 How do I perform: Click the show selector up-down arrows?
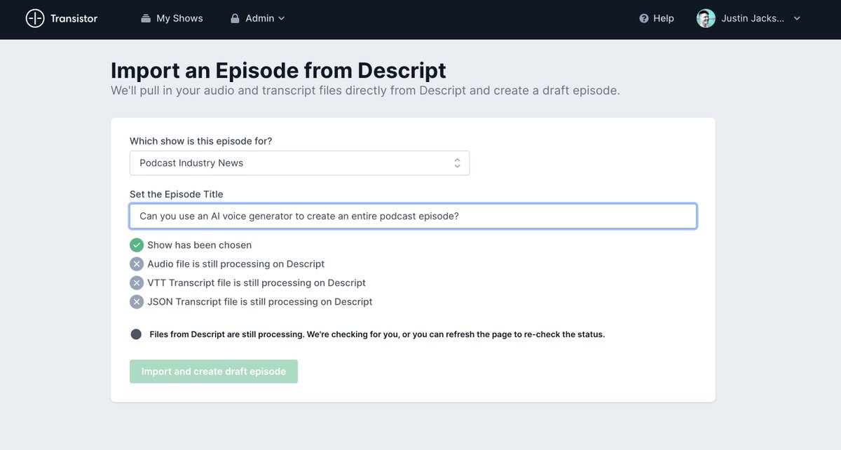[x=457, y=163]
